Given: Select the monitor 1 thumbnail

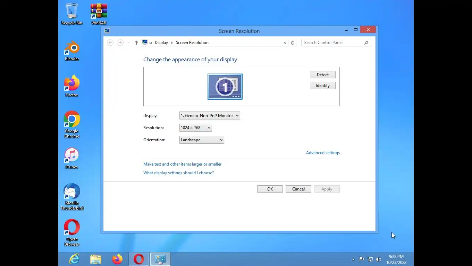Looking at the screenshot, I should tap(225, 87).
